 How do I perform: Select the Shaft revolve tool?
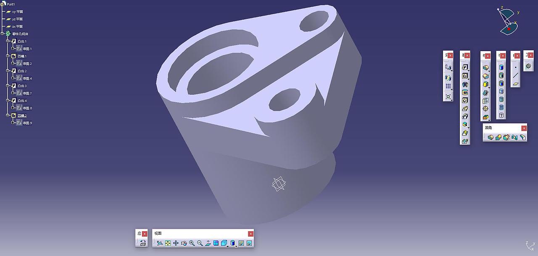click(x=465, y=84)
